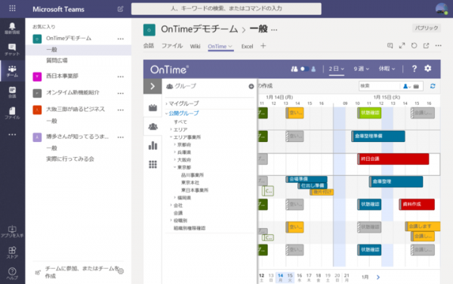Open the profile avatar at top right
The width and height of the screenshot is (453, 284).
pyautogui.click(x=442, y=8)
